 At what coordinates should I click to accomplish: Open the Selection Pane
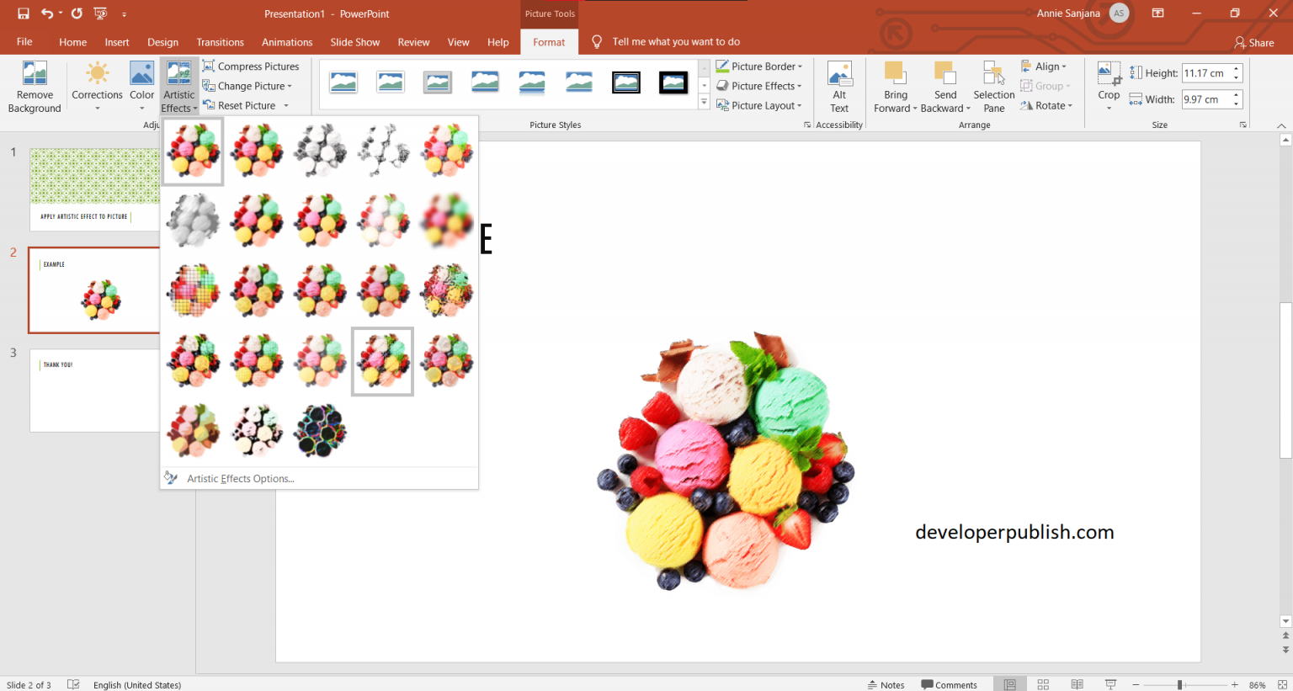point(993,84)
